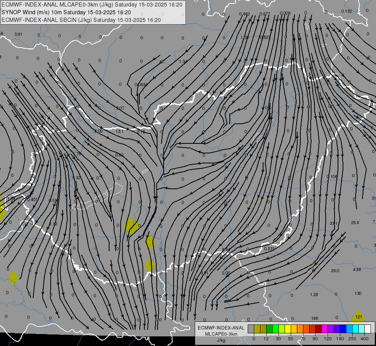This screenshot has width=376, height=346.
Task: Click the map value 0.527
Action: tap(265, 37)
